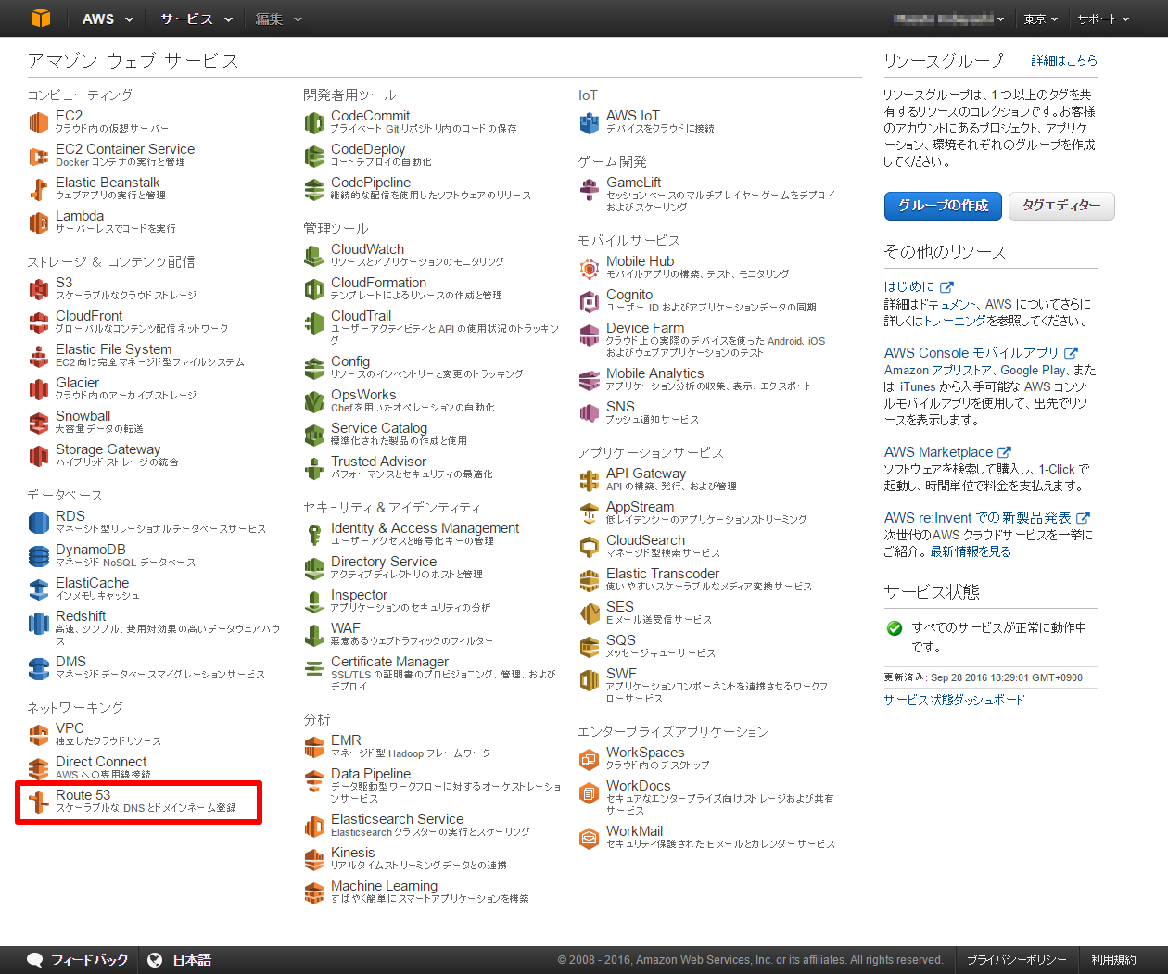Select the Glacier storage icon
The image size is (1168, 974).
(38, 389)
